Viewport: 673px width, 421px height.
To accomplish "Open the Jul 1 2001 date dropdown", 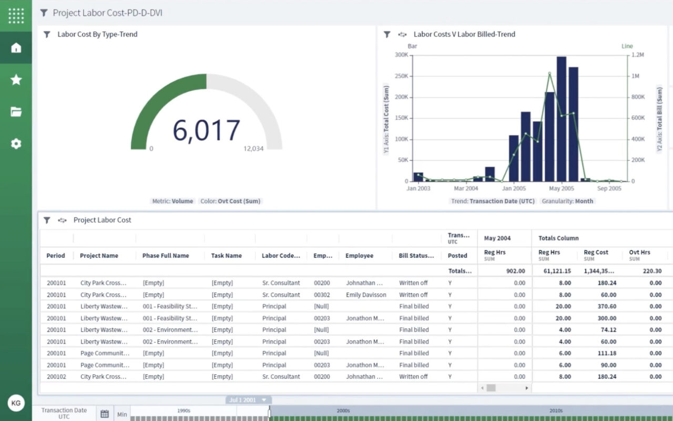I will [x=248, y=399].
